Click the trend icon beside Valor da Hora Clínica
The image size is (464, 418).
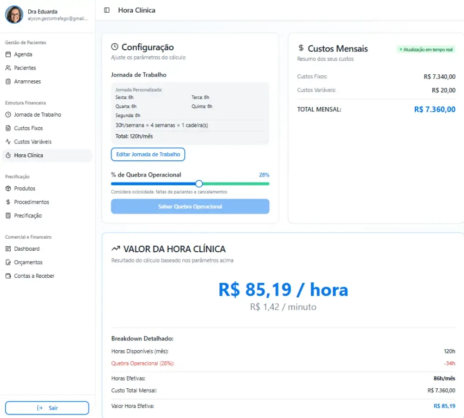coord(116,248)
